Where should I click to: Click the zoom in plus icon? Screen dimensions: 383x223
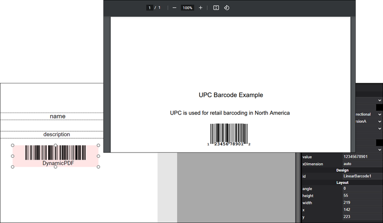(x=200, y=8)
